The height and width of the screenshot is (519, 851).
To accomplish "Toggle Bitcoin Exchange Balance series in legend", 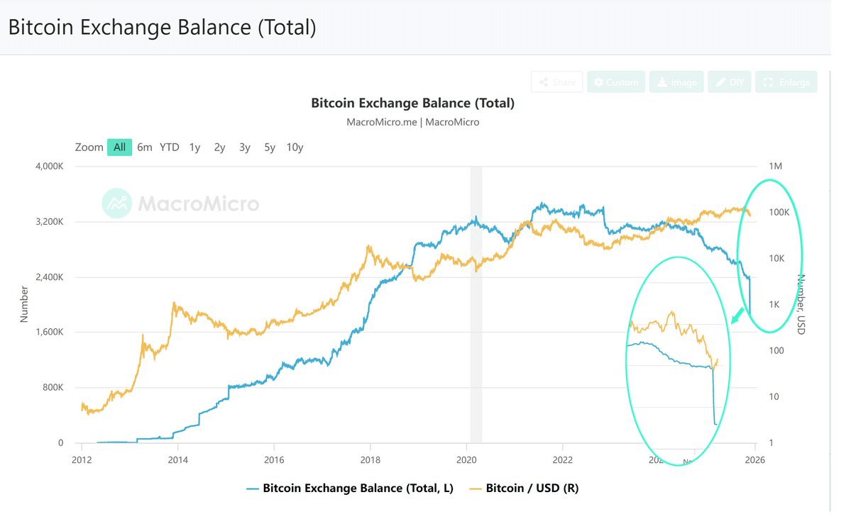I will 350,488.
